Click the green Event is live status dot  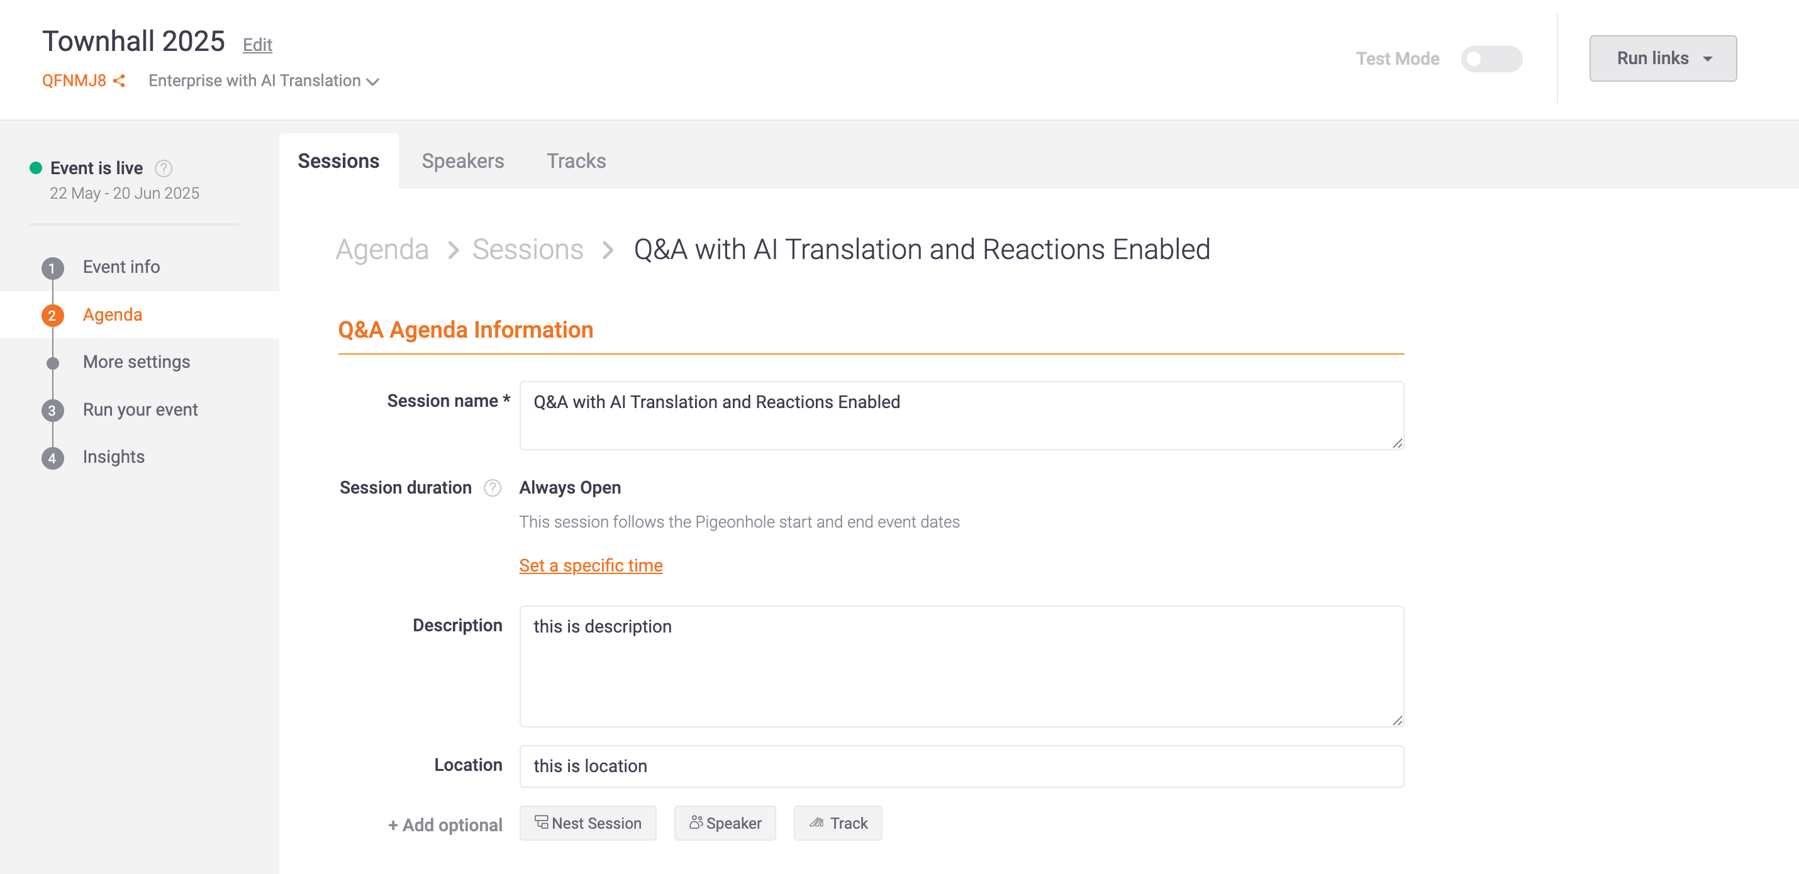[x=36, y=169]
